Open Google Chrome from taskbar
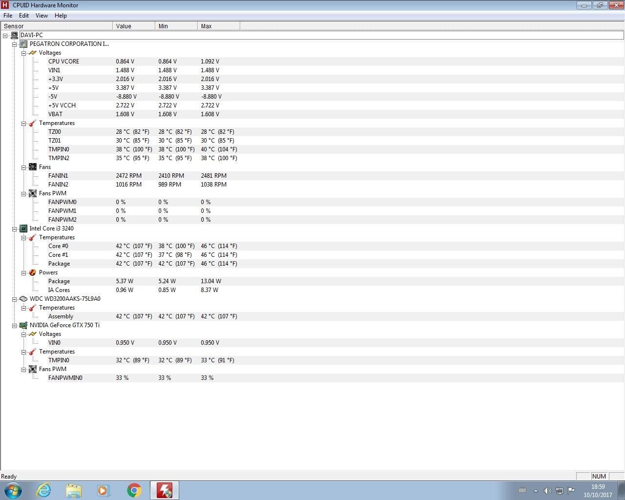Image resolution: width=625 pixels, height=500 pixels. click(134, 490)
